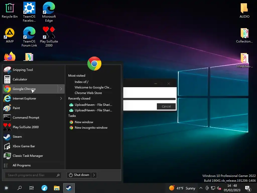257x193 pixels.
Task: Show hidden tray icons chevron
Action: coord(201,188)
